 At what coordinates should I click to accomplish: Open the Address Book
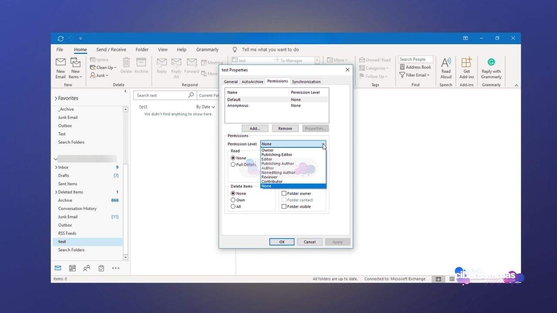[x=415, y=67]
